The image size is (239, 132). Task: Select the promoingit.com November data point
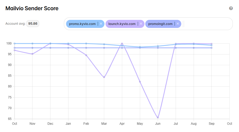(x=32, y=48)
